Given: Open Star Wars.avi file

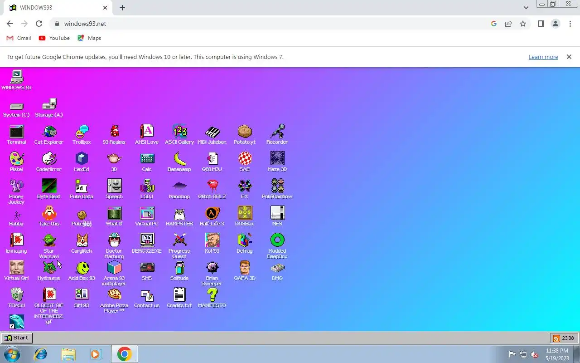Looking at the screenshot, I should (x=49, y=246).
